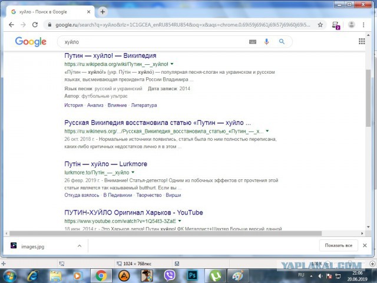
Task: Click the horizontal scrollbar left arrow
Action: [x=6, y=233]
